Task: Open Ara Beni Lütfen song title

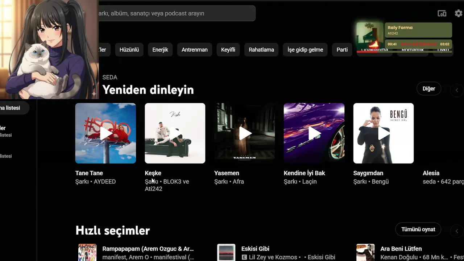Action: [x=401, y=249]
